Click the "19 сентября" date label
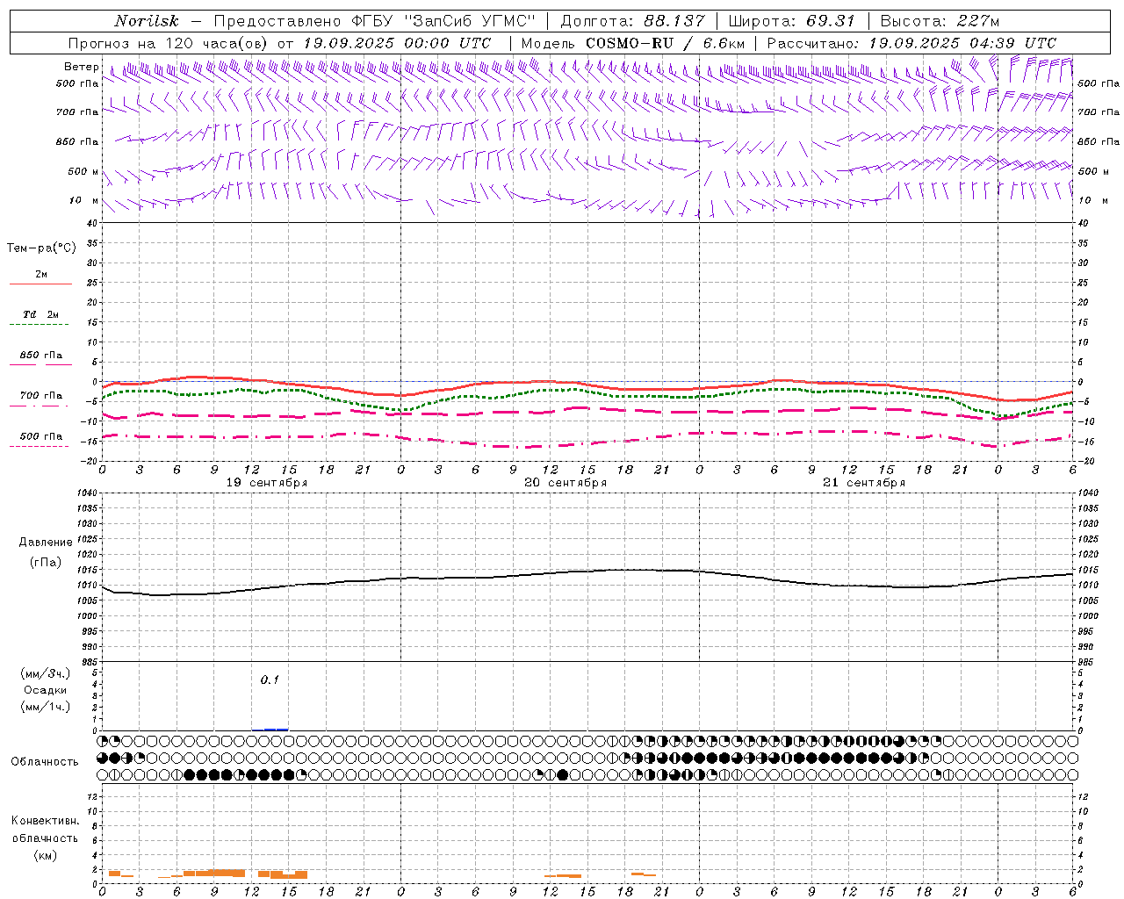 [267, 483]
